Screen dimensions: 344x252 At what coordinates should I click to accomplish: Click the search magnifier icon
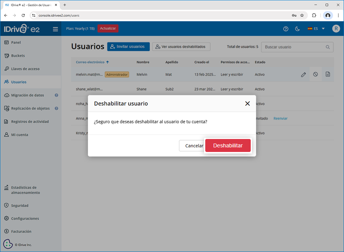click(x=328, y=47)
